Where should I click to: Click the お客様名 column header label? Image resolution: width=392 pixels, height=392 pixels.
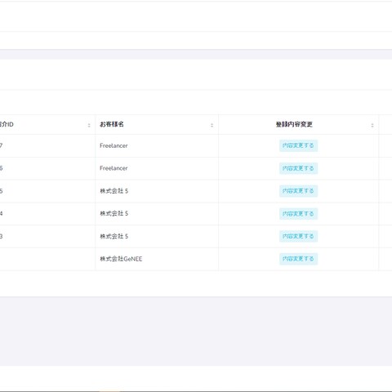[x=112, y=124]
